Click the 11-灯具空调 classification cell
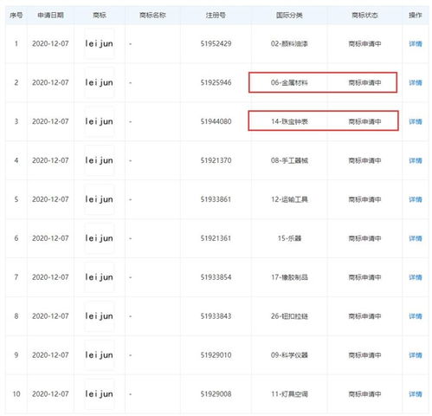 click(x=289, y=394)
